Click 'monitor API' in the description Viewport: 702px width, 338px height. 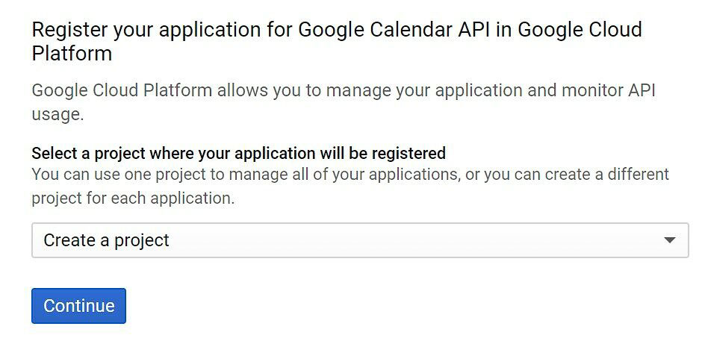coord(608,91)
